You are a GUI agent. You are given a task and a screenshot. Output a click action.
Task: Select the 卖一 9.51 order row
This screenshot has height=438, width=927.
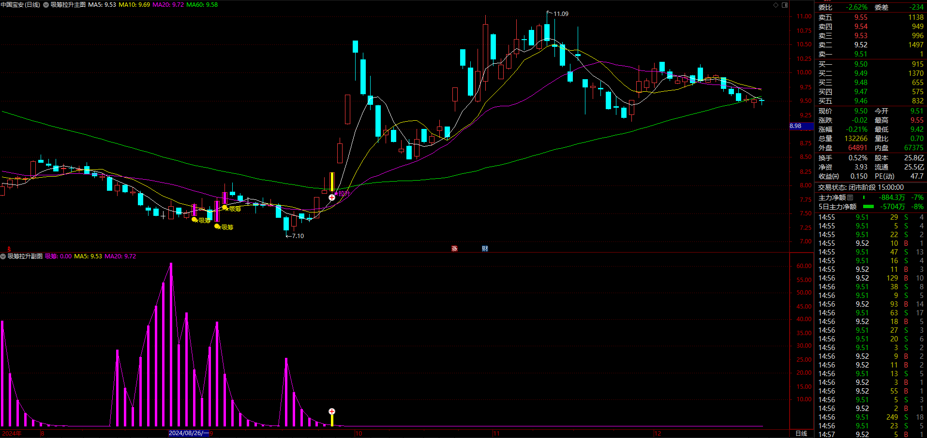click(871, 54)
